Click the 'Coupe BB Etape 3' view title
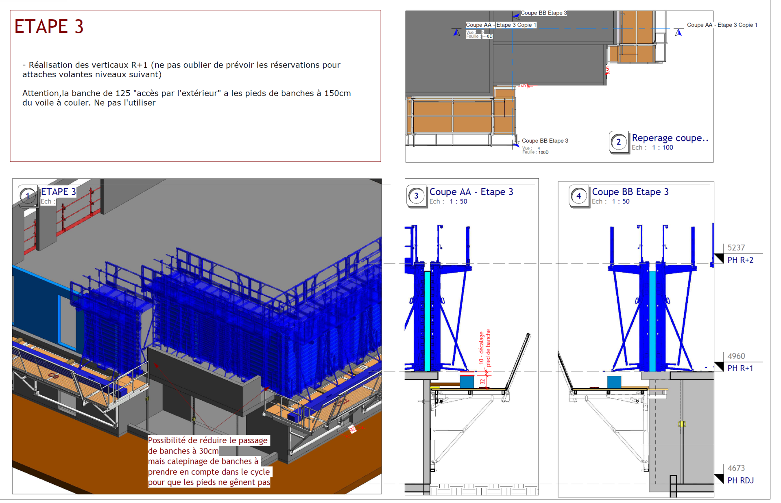The width and height of the screenshot is (781, 503). (630, 192)
